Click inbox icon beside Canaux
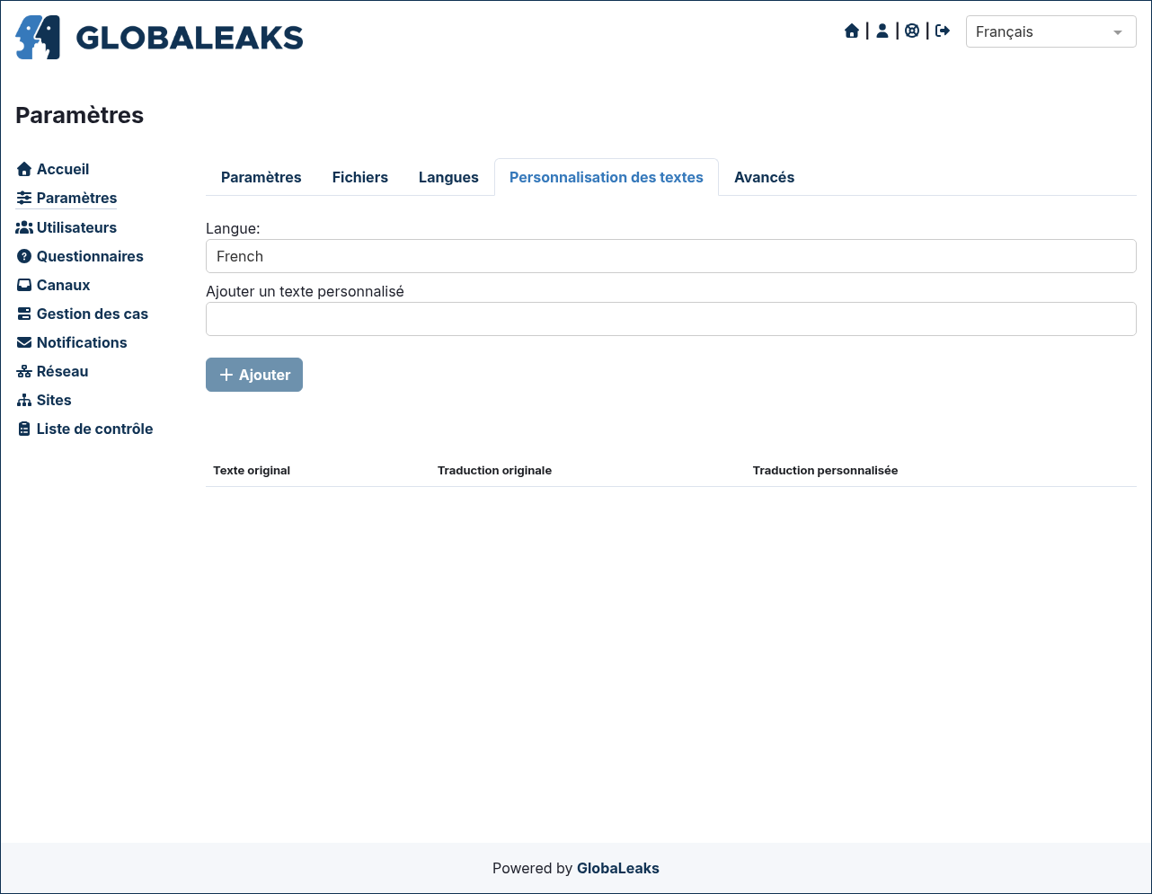The width and height of the screenshot is (1152, 894). click(24, 285)
